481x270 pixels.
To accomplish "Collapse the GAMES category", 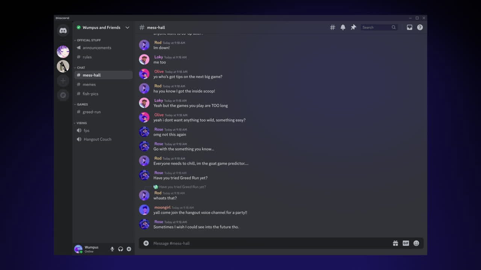I will click(x=81, y=104).
